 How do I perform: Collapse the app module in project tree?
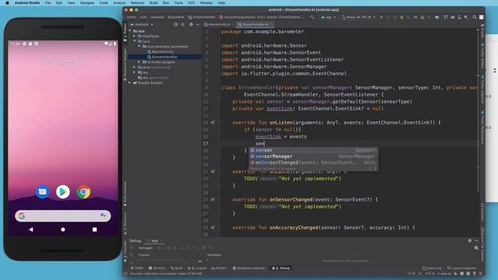click(x=130, y=31)
